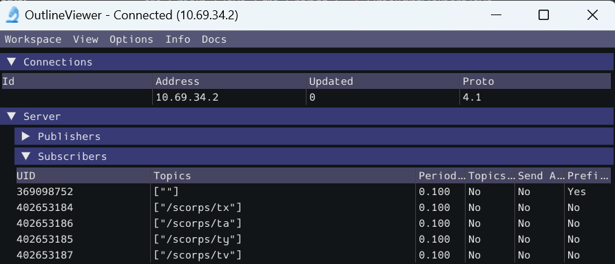Open the Options menu

(x=132, y=39)
